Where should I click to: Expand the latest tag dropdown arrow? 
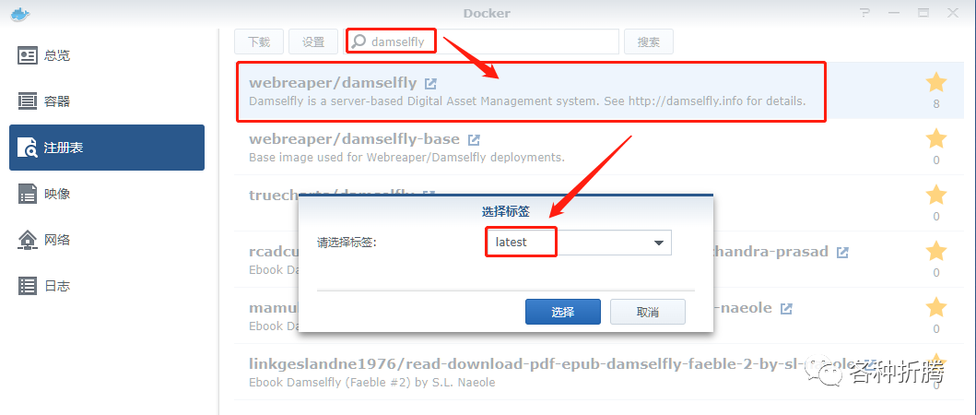coord(659,243)
